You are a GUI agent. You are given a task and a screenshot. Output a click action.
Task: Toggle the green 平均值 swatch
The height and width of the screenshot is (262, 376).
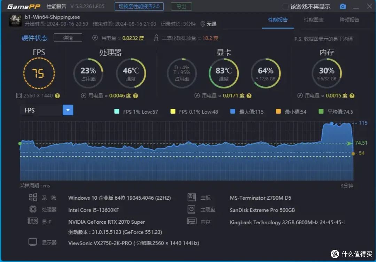click(321, 111)
